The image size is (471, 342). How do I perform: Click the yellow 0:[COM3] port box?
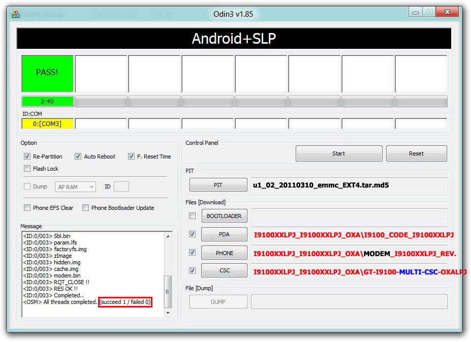pos(47,123)
